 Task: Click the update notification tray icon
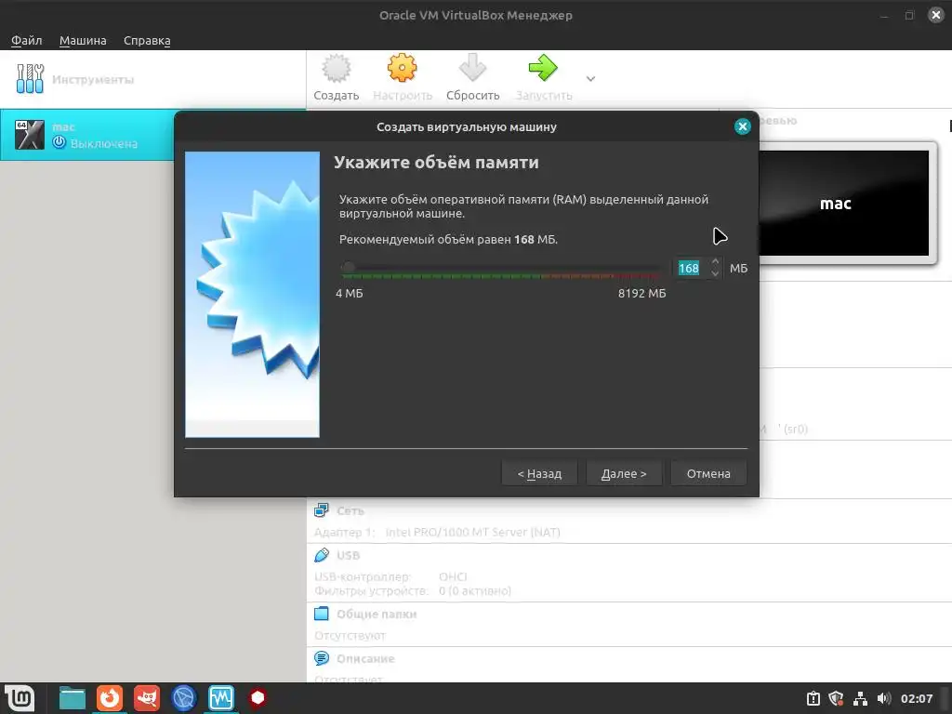pyautogui.click(x=813, y=699)
